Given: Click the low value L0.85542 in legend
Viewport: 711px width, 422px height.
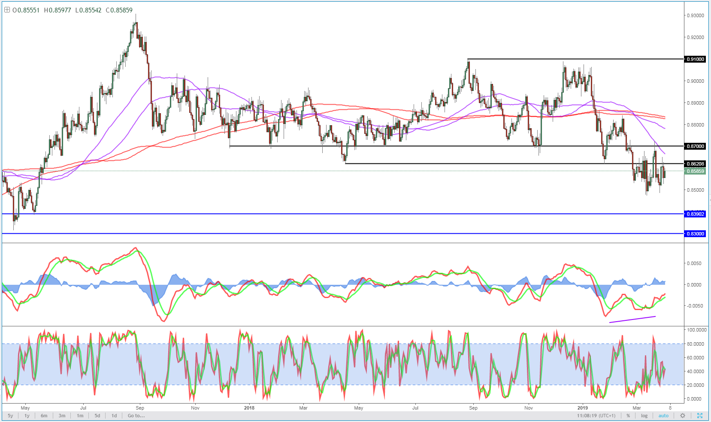Looking at the screenshot, I should coord(88,10).
